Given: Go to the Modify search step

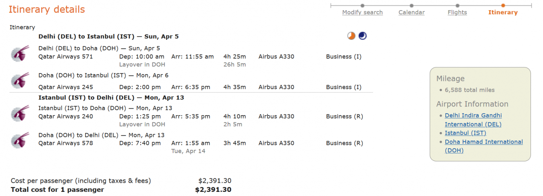Looking at the screenshot, I should point(362,12).
